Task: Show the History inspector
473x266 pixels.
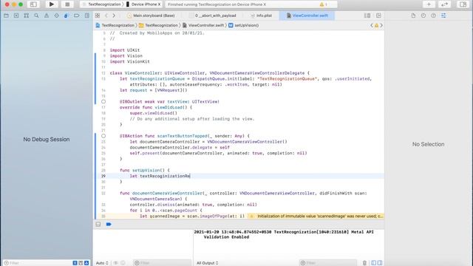Action: coord(423,16)
